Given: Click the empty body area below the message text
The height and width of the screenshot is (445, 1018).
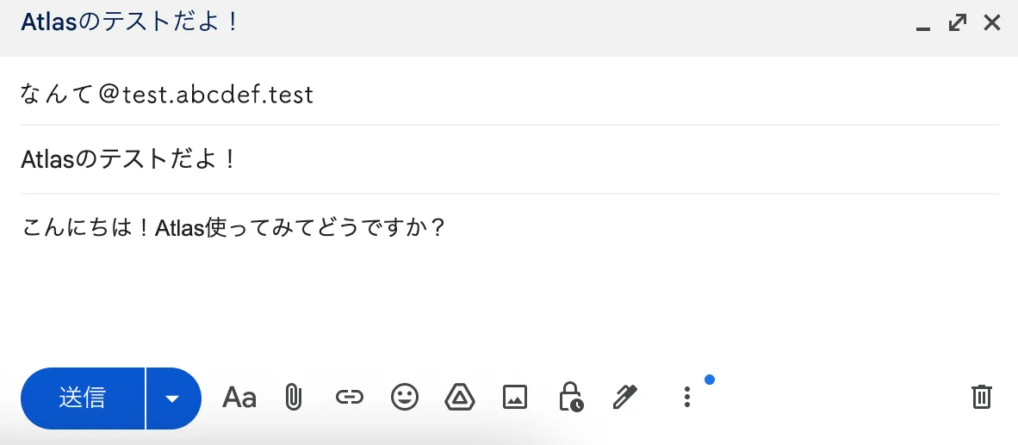Looking at the screenshot, I should [x=508, y=301].
